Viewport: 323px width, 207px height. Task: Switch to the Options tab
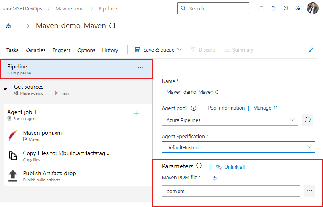point(86,50)
